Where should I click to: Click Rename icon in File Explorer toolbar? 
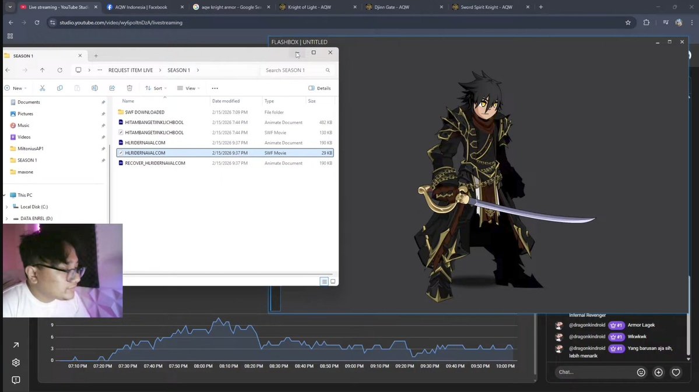[94, 88]
